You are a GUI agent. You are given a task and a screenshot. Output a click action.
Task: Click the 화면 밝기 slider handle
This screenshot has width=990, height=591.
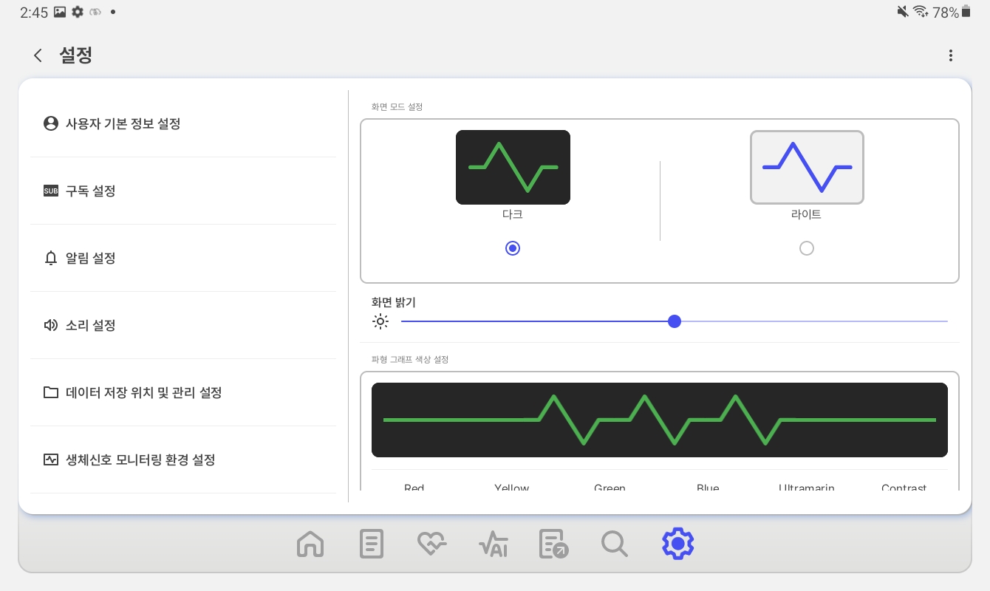(674, 321)
